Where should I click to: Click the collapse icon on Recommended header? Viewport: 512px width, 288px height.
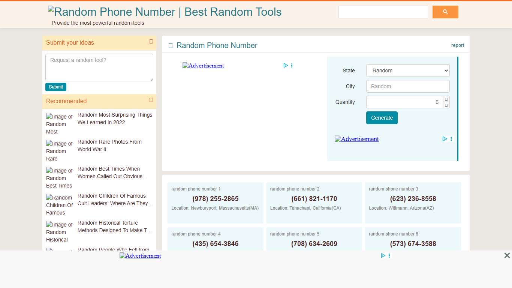pyautogui.click(x=151, y=101)
